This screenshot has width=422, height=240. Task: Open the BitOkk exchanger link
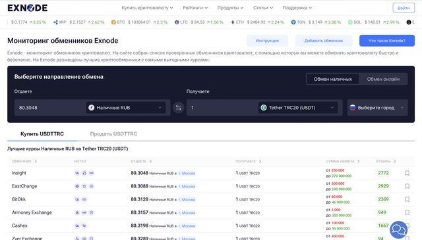pyautogui.click(x=18, y=199)
